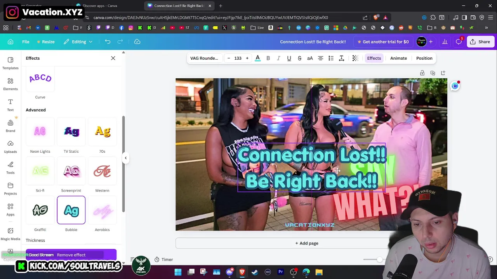The width and height of the screenshot is (497, 279).
Task: Check cloud save status icon
Action: pos(137,41)
